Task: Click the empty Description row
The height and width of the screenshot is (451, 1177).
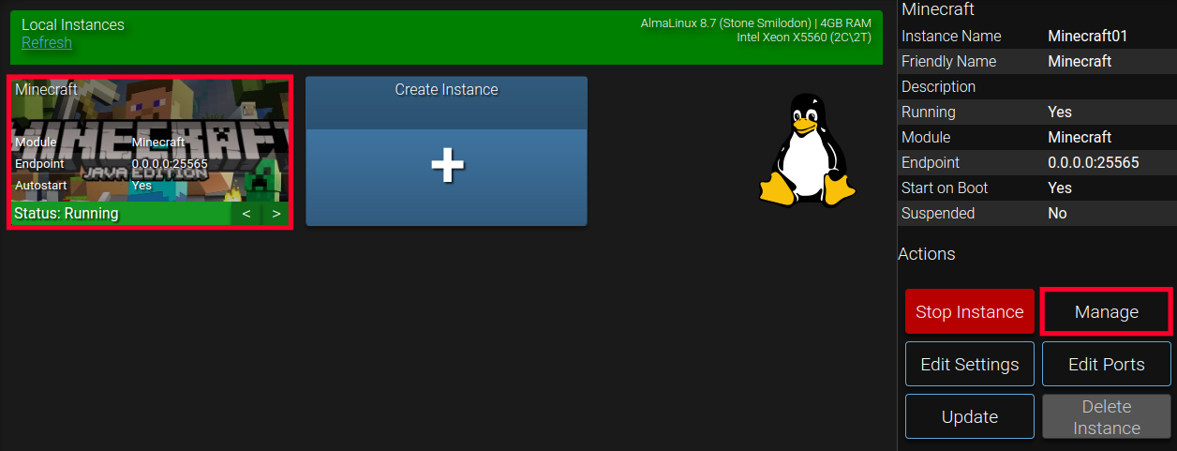Action: [x=1037, y=87]
